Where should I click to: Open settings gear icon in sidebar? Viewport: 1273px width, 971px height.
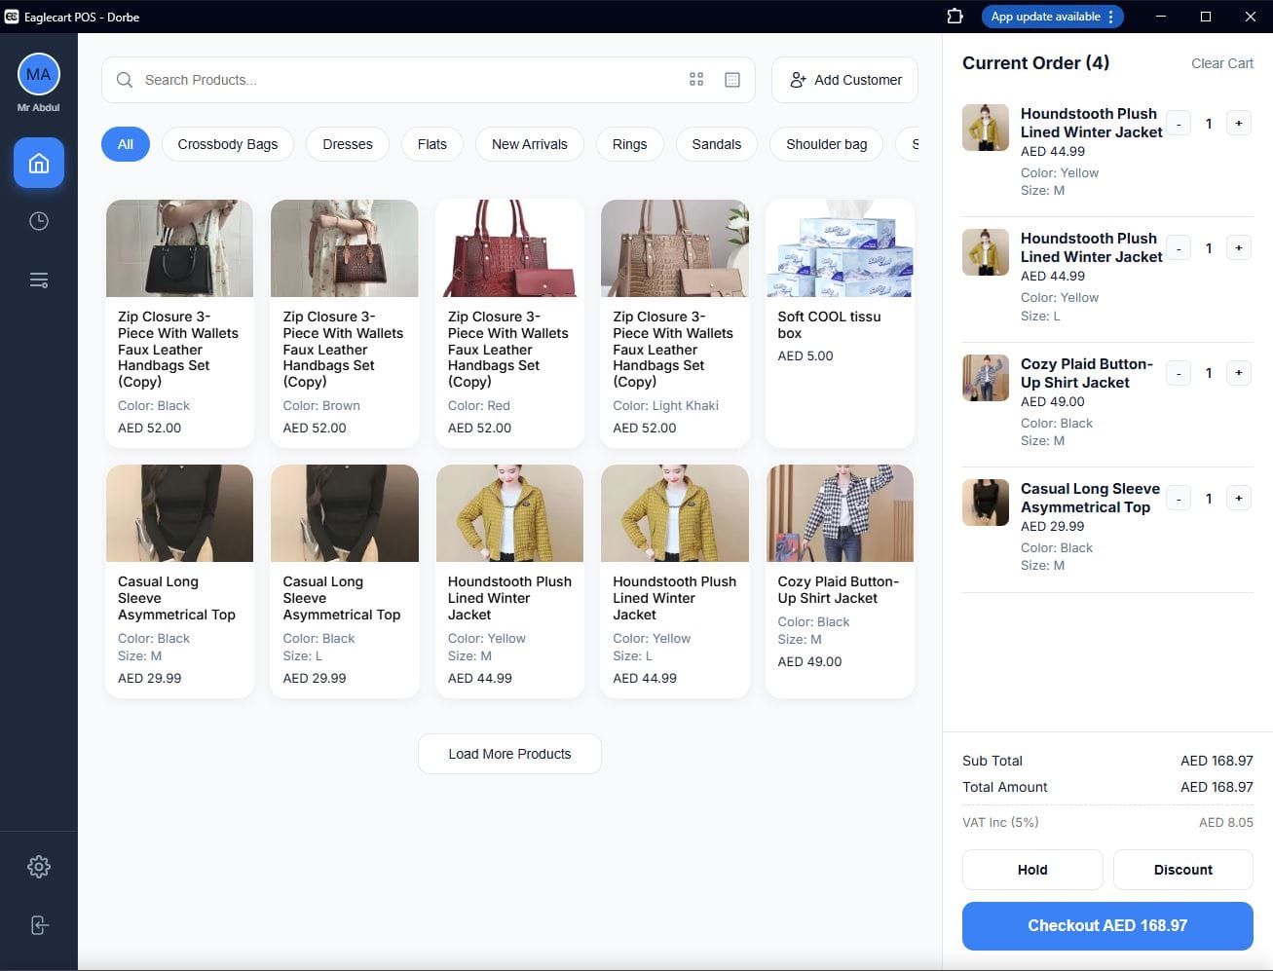39,867
